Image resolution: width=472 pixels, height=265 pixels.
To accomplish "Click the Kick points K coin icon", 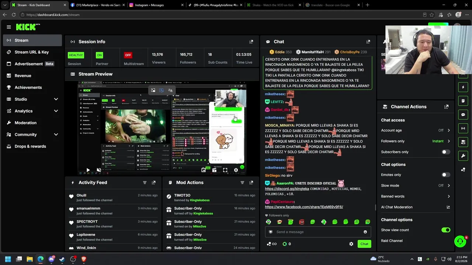I will pos(285,244).
